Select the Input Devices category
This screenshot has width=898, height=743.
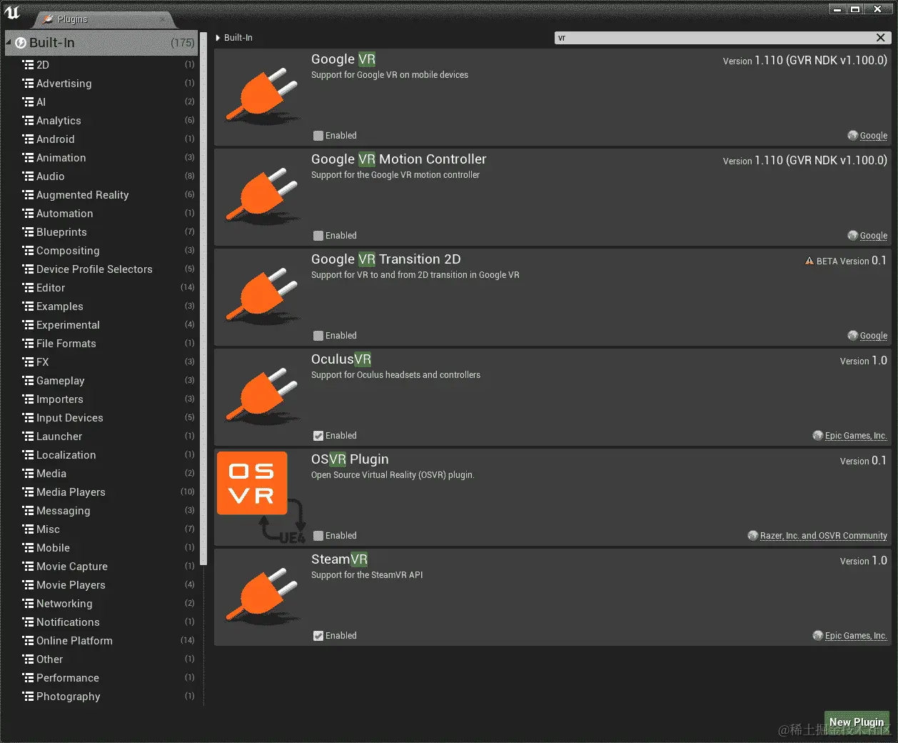point(102,417)
